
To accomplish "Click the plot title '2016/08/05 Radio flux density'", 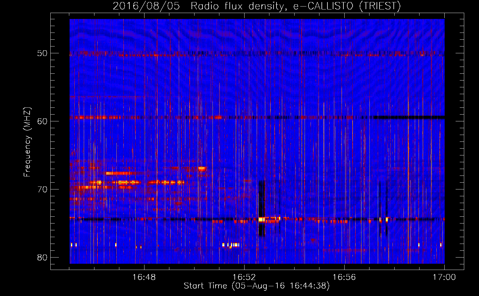I will tap(257, 6).
